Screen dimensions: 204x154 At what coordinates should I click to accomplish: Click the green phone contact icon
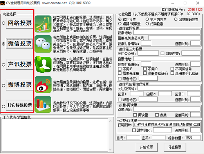click(x=43, y=64)
